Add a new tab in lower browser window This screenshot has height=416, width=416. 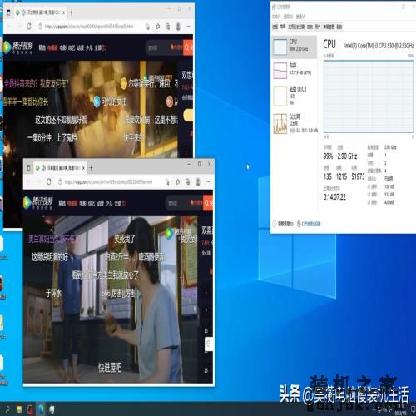[91, 168]
